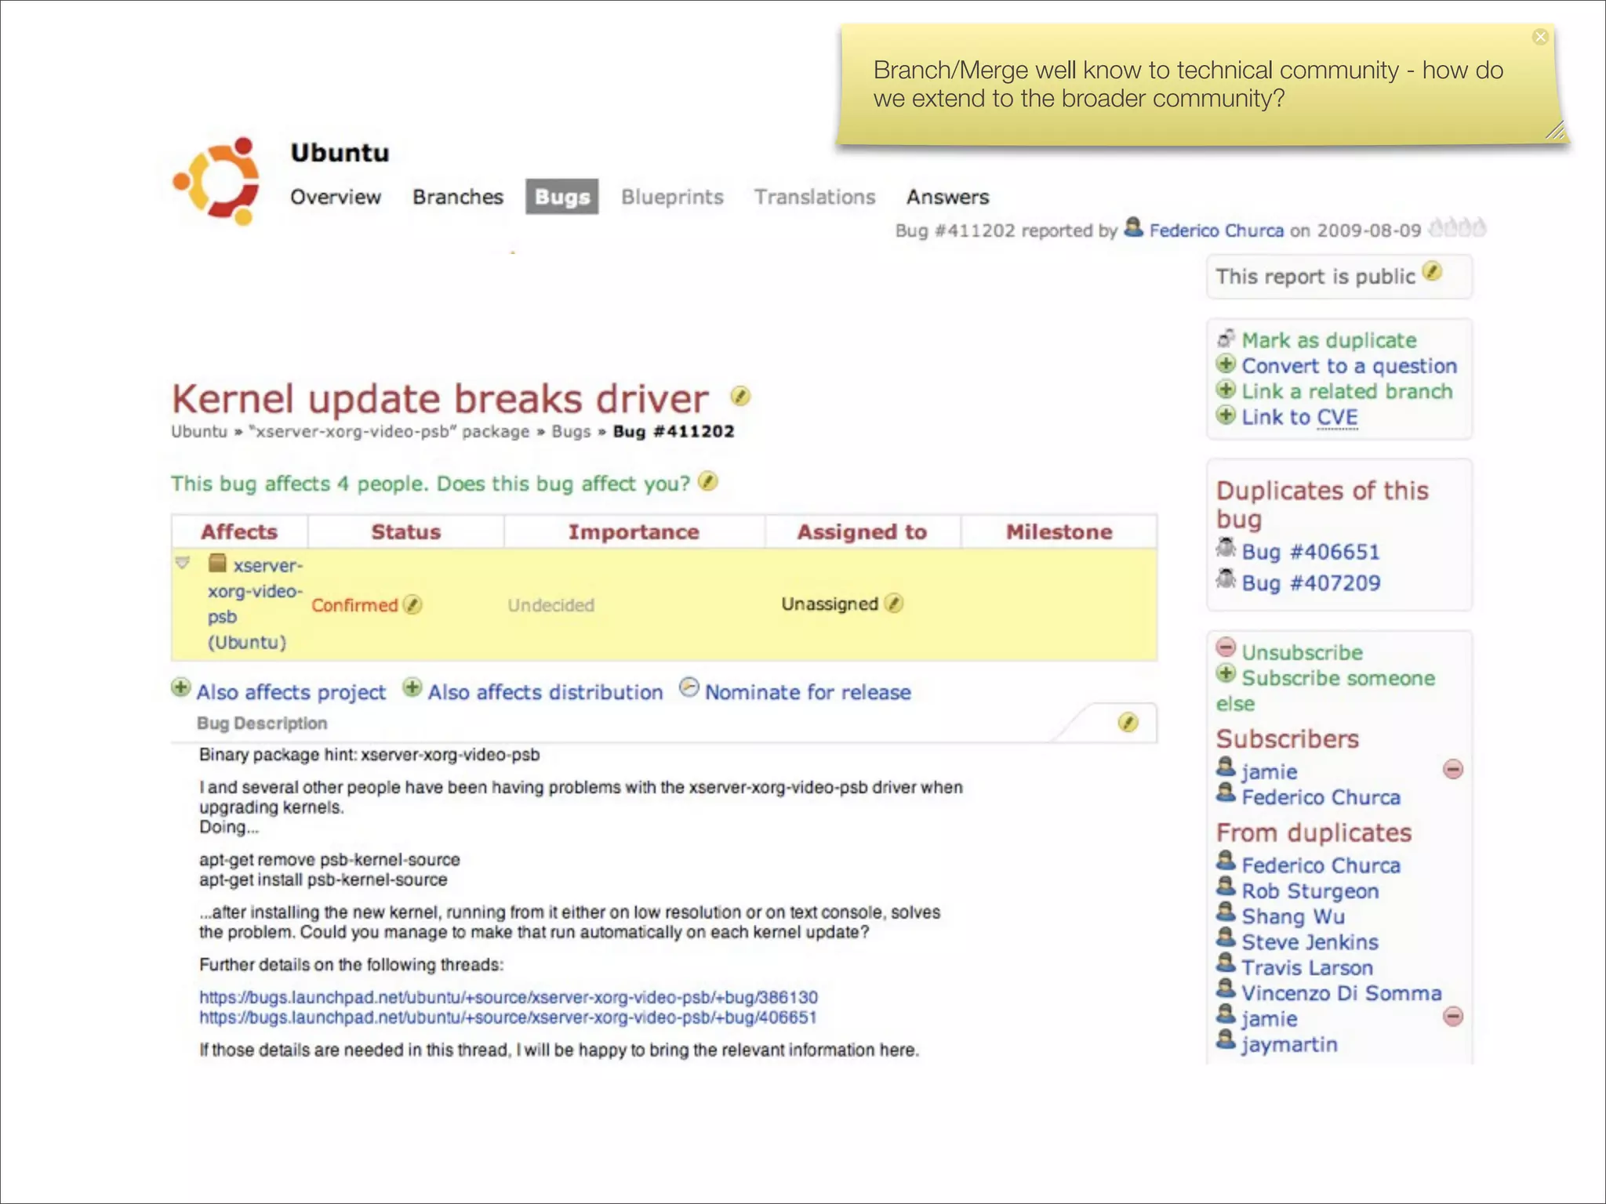Click the Unsubscribe link
The image size is (1606, 1204).
click(x=1303, y=652)
